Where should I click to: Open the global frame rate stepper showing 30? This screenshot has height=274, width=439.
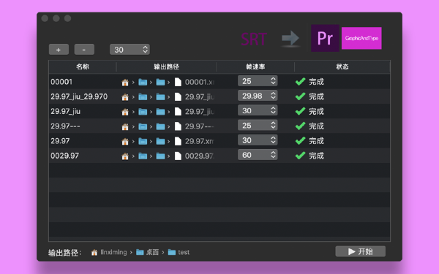tap(130, 50)
